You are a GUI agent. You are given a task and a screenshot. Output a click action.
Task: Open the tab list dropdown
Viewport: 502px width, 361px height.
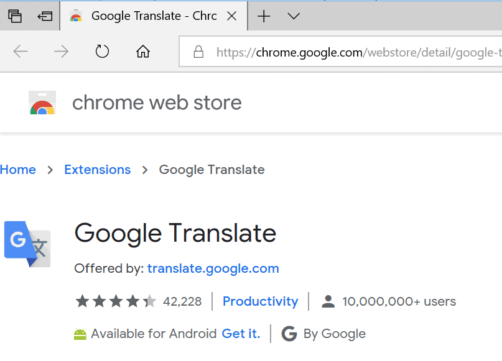(292, 16)
